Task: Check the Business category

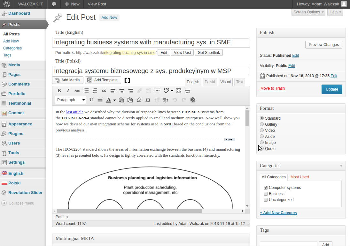Action: [x=266, y=194]
